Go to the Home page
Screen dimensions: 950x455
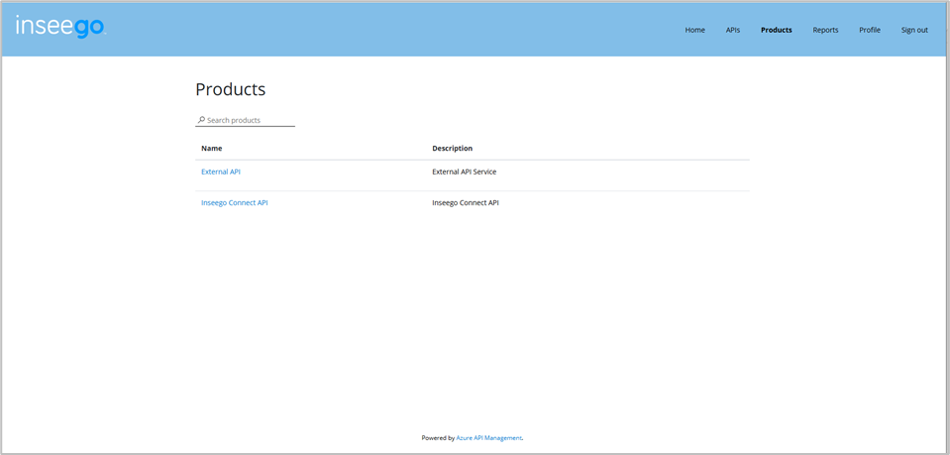tap(695, 30)
